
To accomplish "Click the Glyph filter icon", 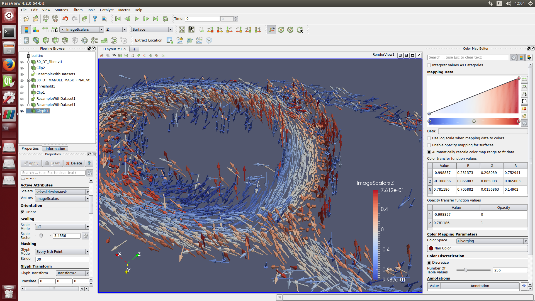I will tap(85, 40).
